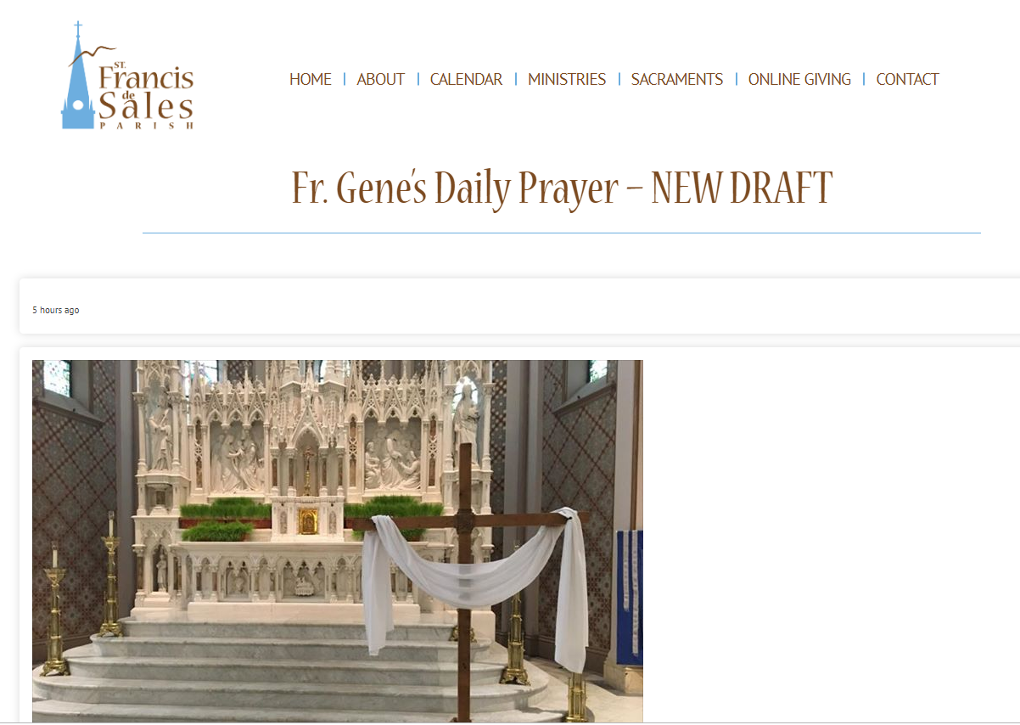Click the blue and white banner in the photo
Screen dimensions: 1020x725
[x=630, y=593]
